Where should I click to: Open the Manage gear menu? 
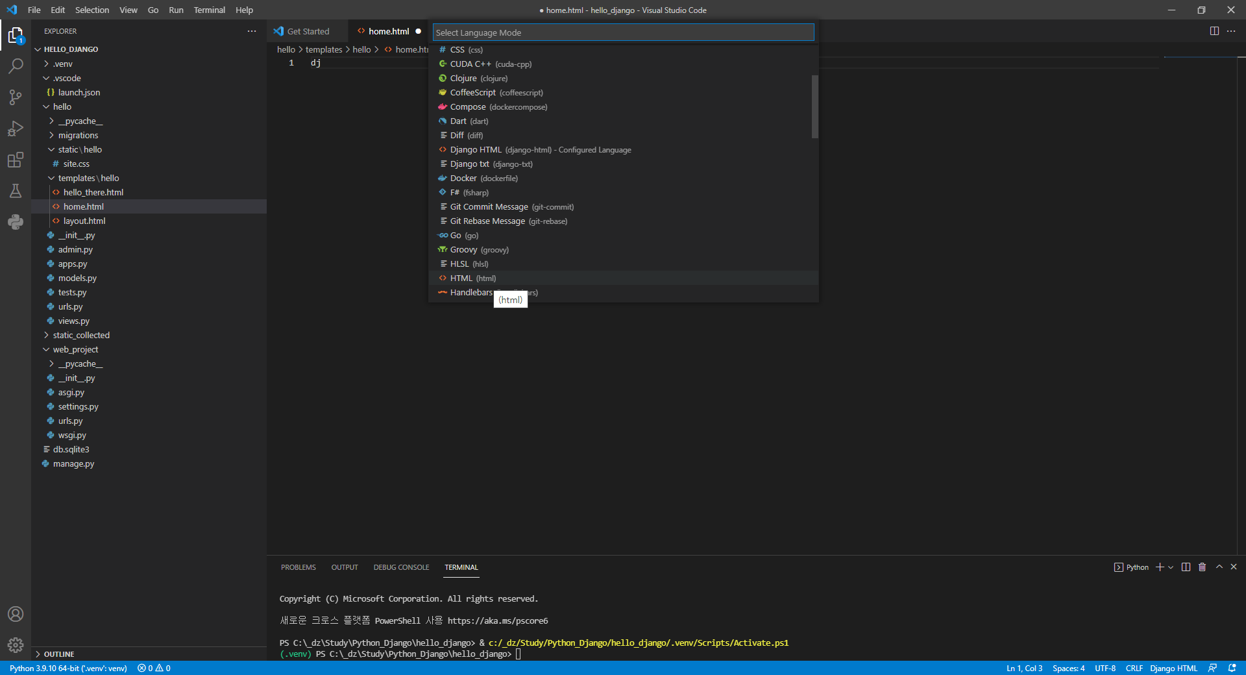point(16,645)
